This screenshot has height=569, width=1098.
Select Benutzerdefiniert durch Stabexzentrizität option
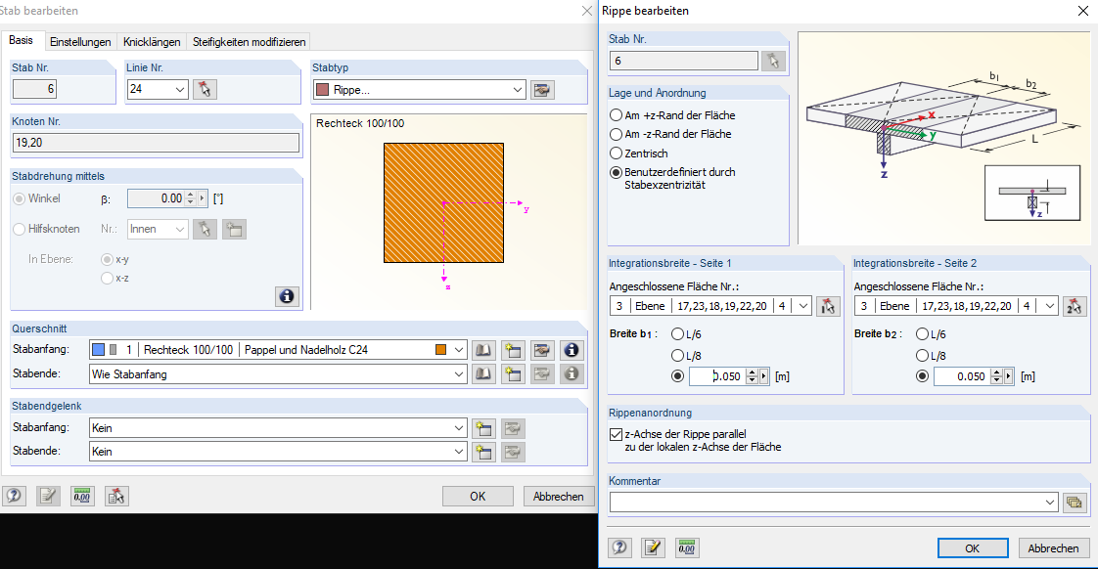click(672, 179)
